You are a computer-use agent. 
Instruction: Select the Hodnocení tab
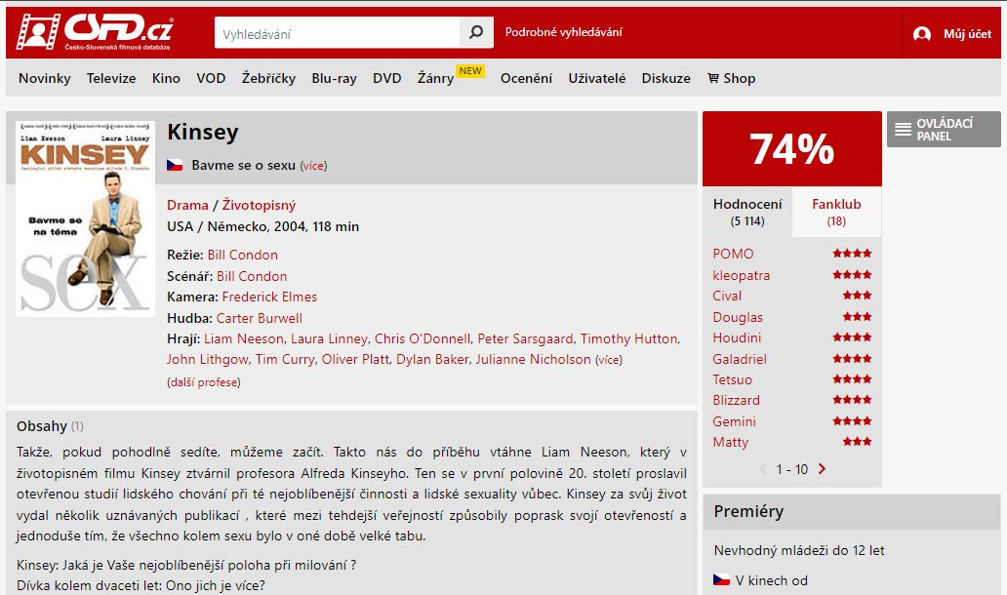point(747,212)
